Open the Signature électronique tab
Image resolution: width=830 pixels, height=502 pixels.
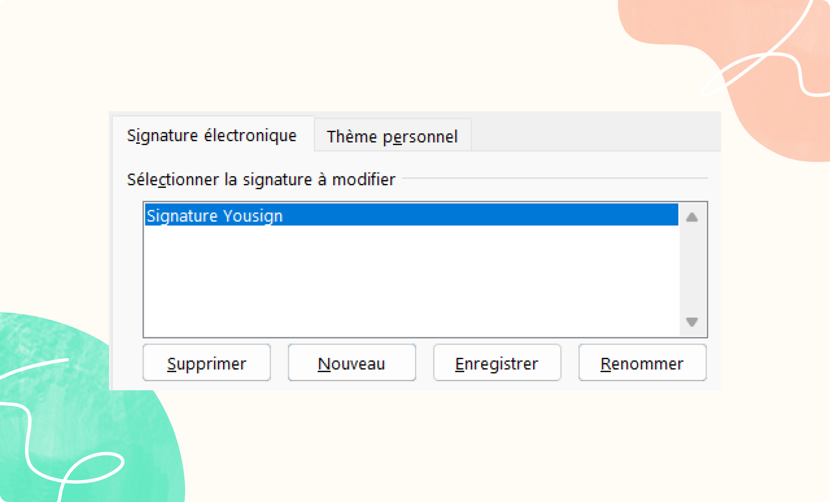click(x=211, y=136)
